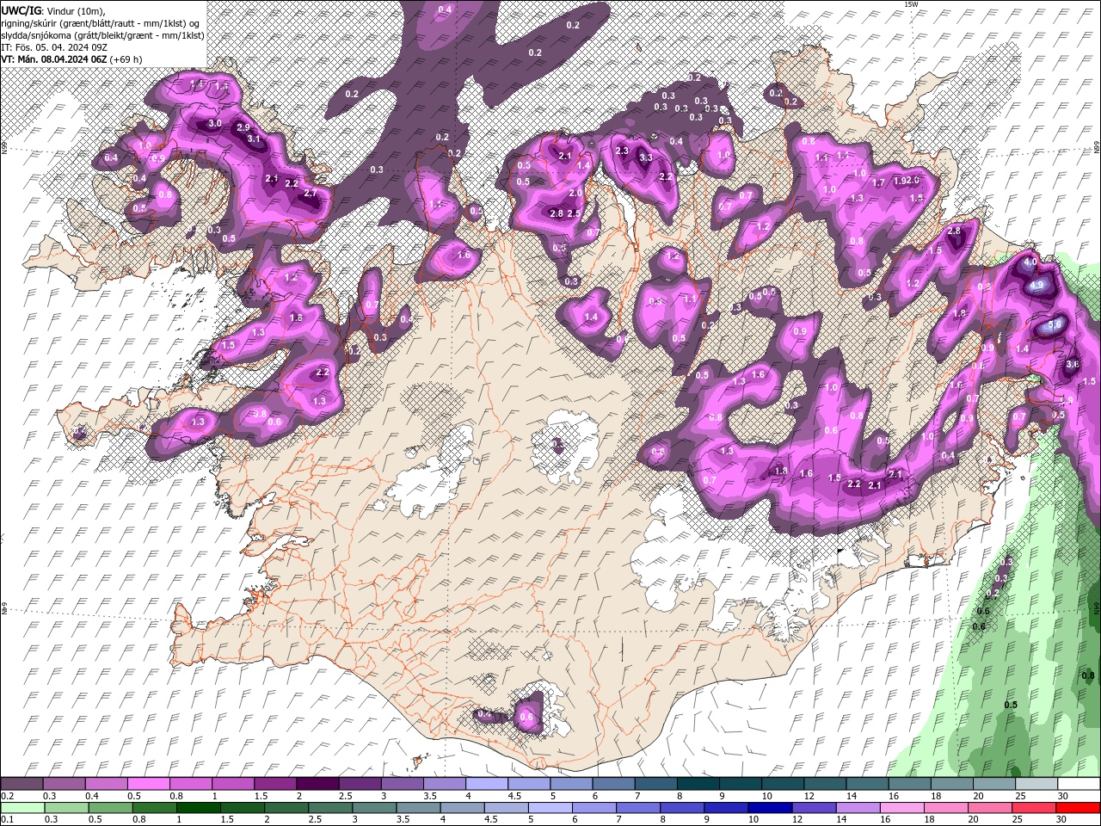Image resolution: width=1101 pixels, height=826 pixels.
Task: Click the dark teal swatch at snow value 8
Action: pos(698,784)
